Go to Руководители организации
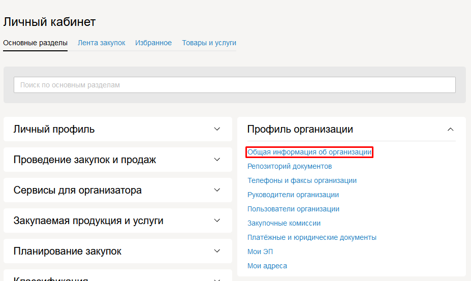The image size is (471, 281). (293, 195)
